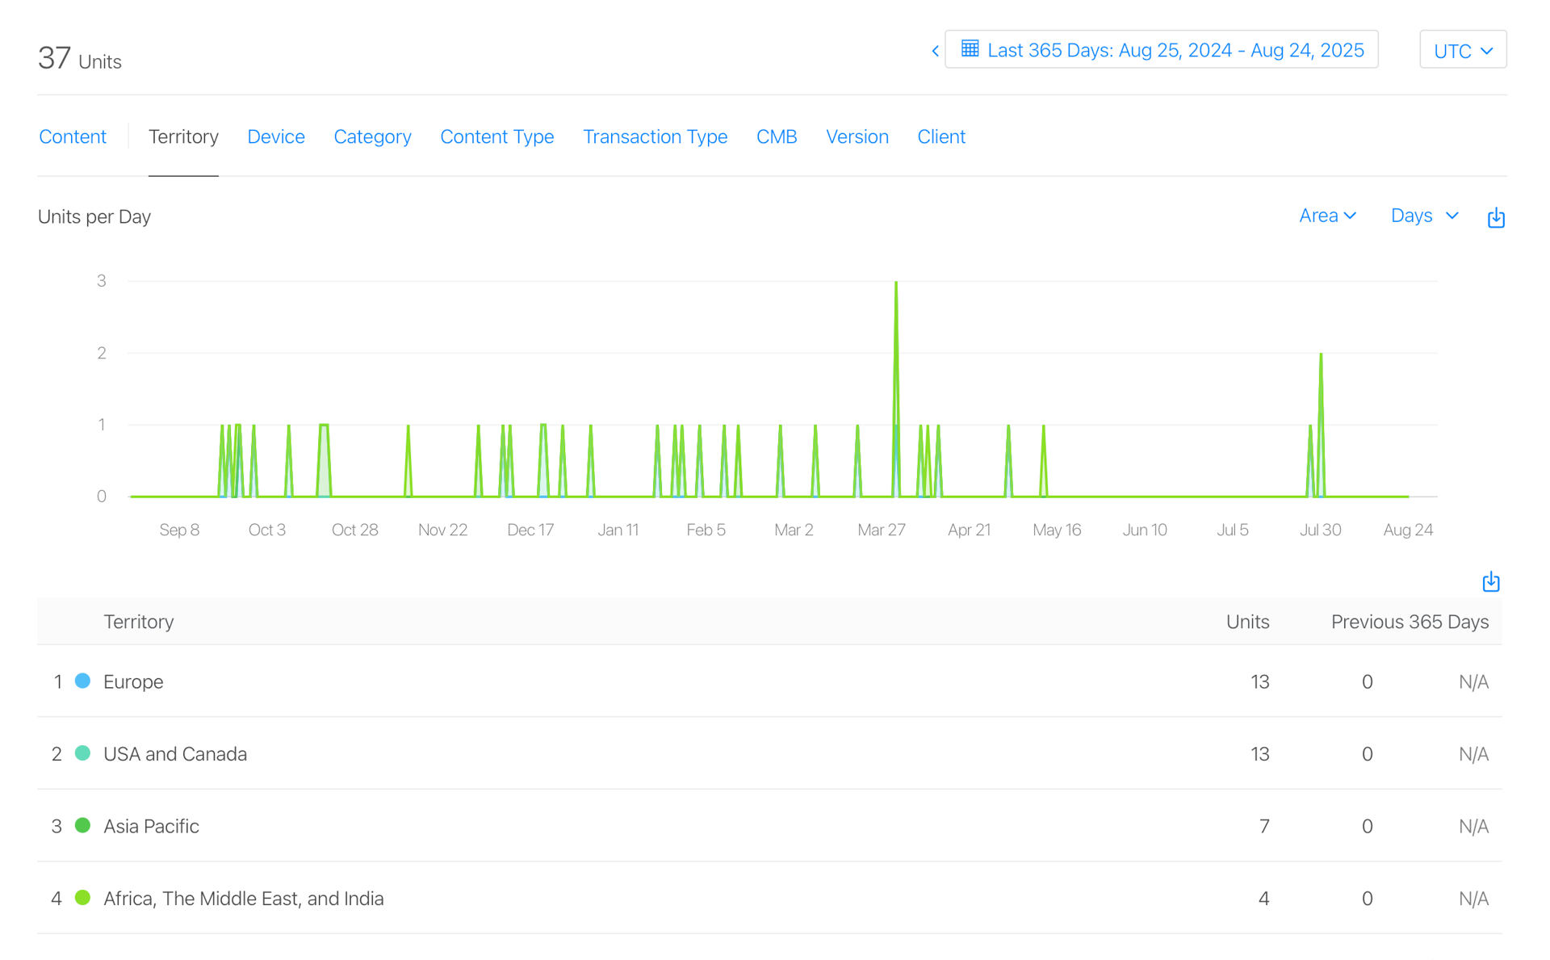Toggle the Asia Pacific green dot
The height and width of the screenshot is (960, 1550).
click(82, 825)
